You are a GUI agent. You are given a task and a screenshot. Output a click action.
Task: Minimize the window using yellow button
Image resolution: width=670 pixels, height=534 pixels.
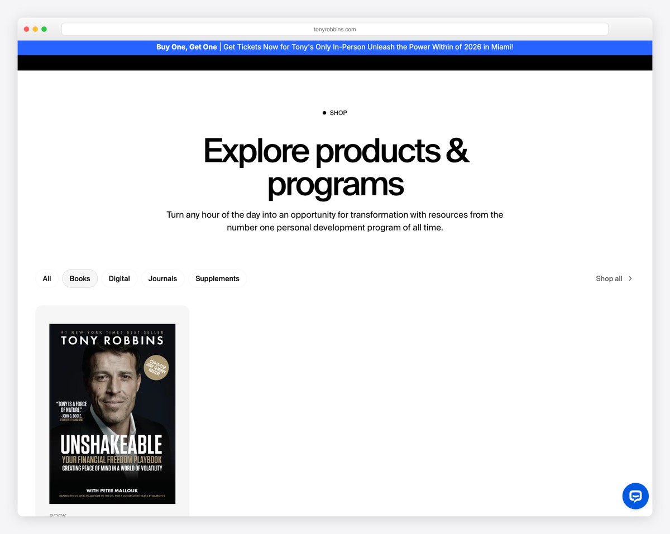pos(35,29)
